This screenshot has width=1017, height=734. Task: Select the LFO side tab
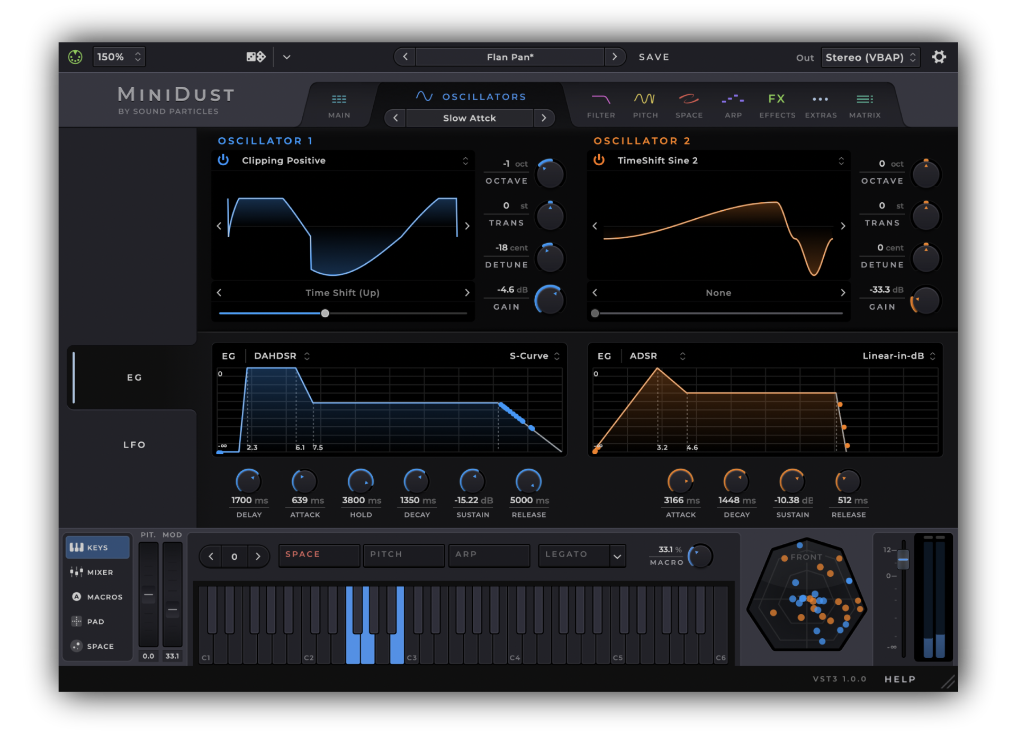[x=134, y=444]
